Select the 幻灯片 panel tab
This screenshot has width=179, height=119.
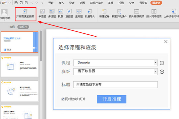pyautogui.click(x=23, y=27)
